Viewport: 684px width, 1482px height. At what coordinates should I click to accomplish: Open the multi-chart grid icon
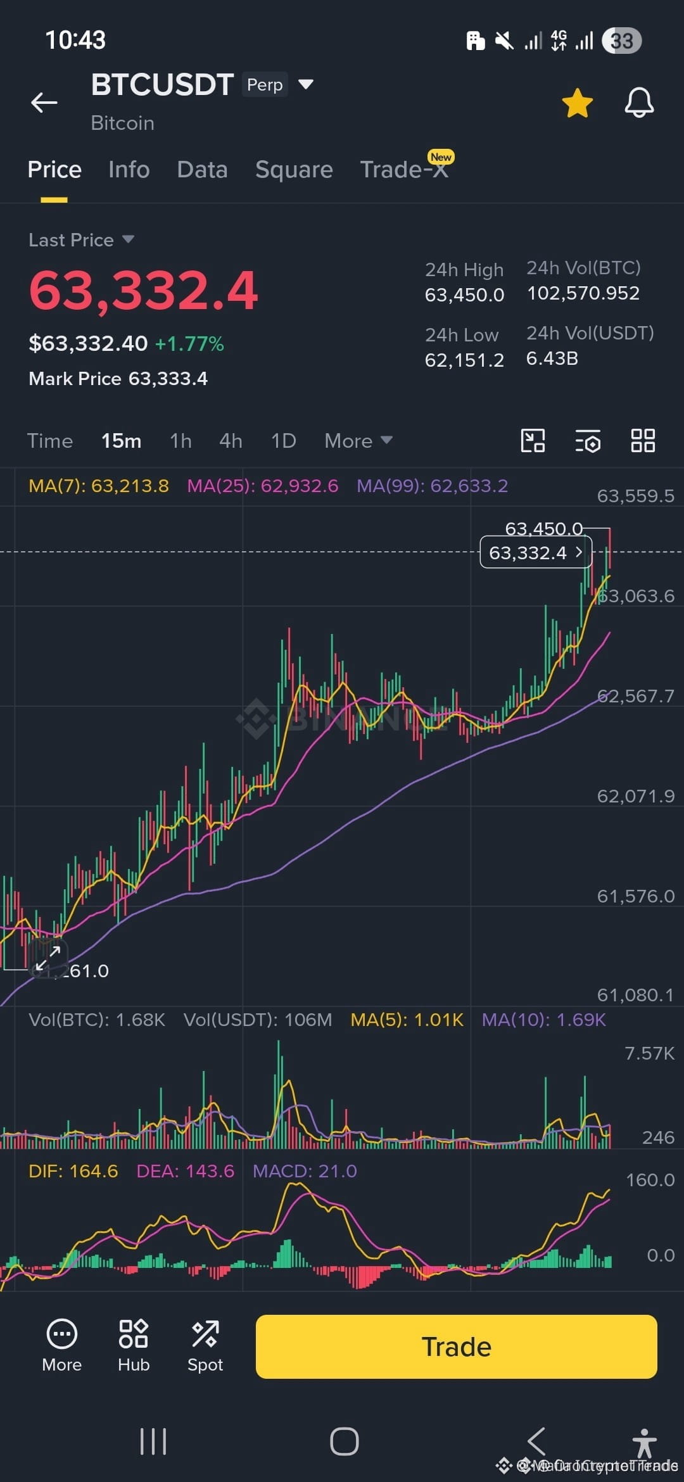(x=643, y=441)
